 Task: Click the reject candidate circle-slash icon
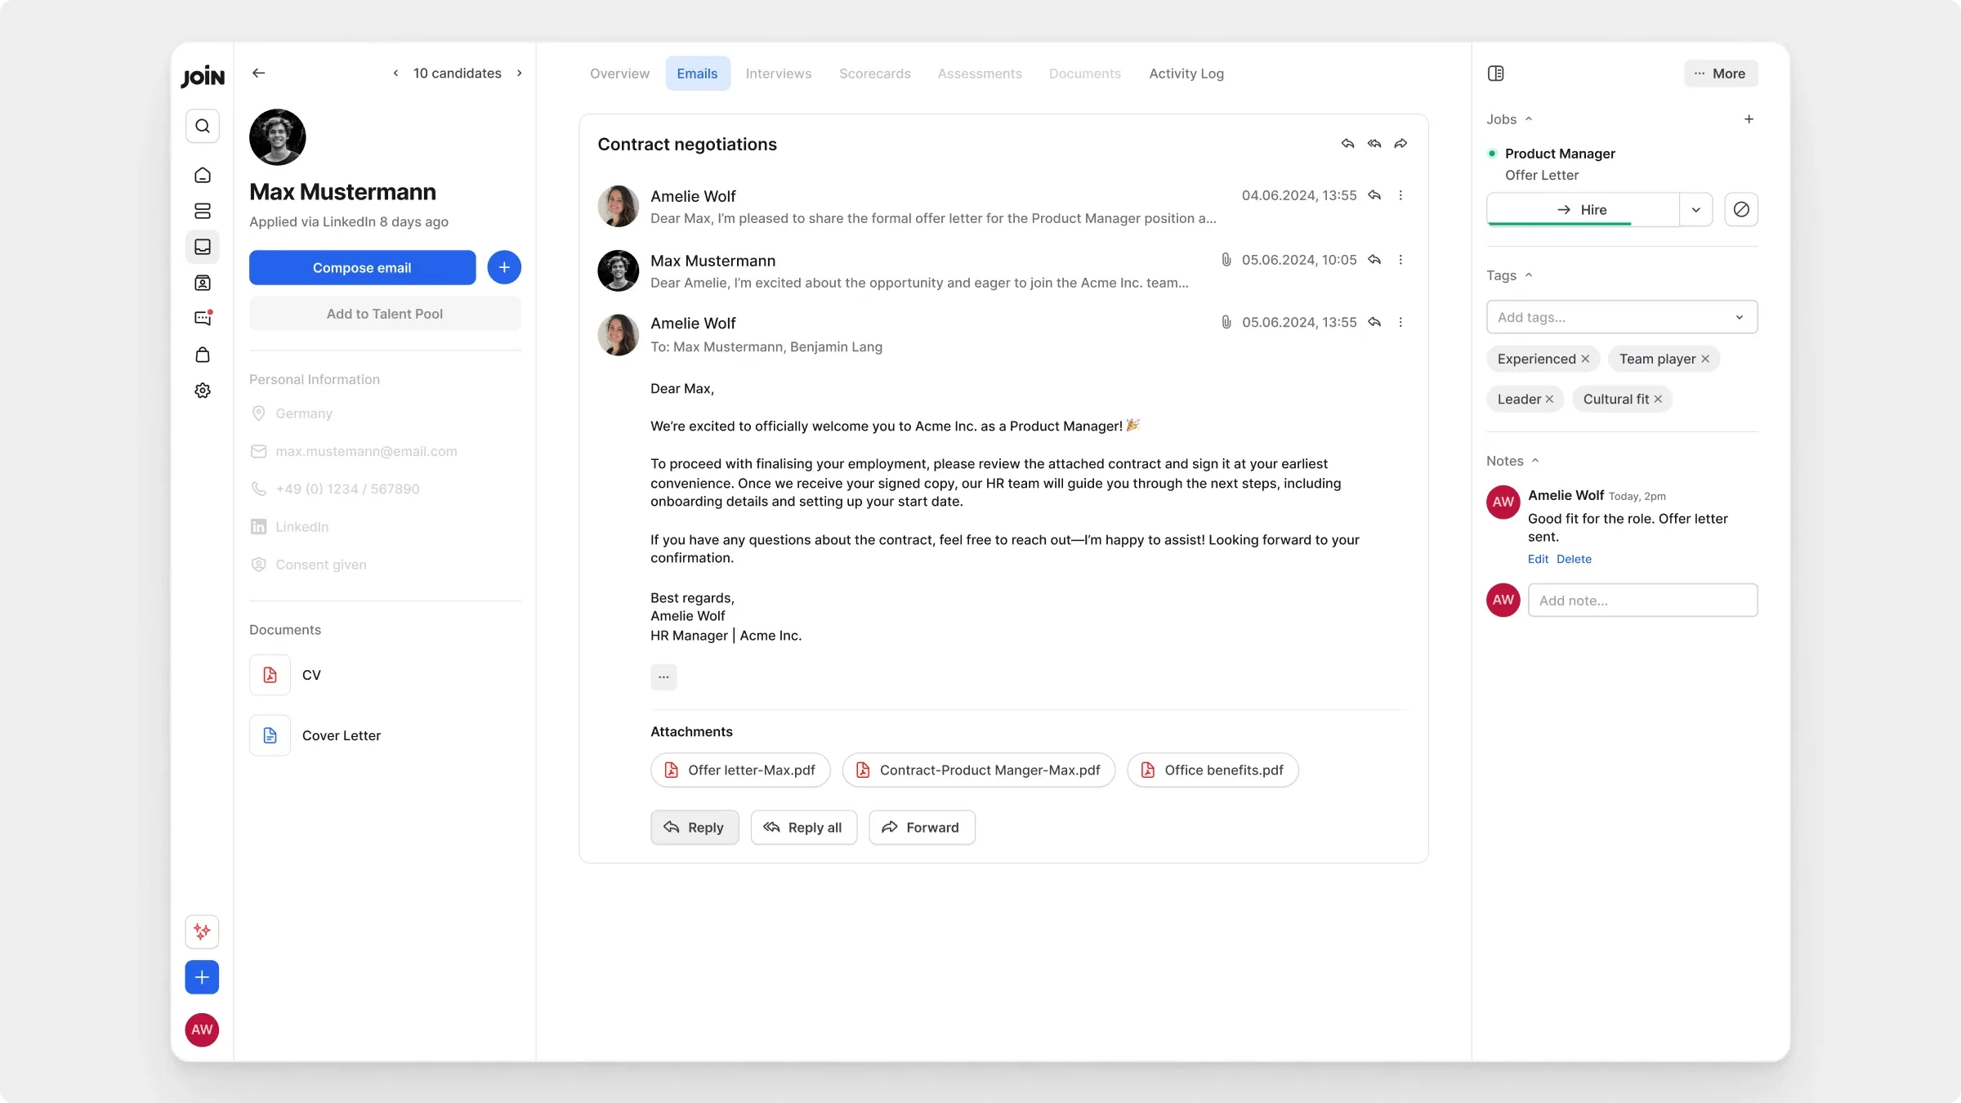click(x=1741, y=209)
